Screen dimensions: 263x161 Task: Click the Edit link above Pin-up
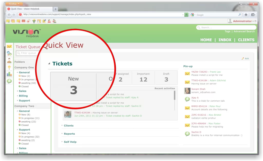247,59
